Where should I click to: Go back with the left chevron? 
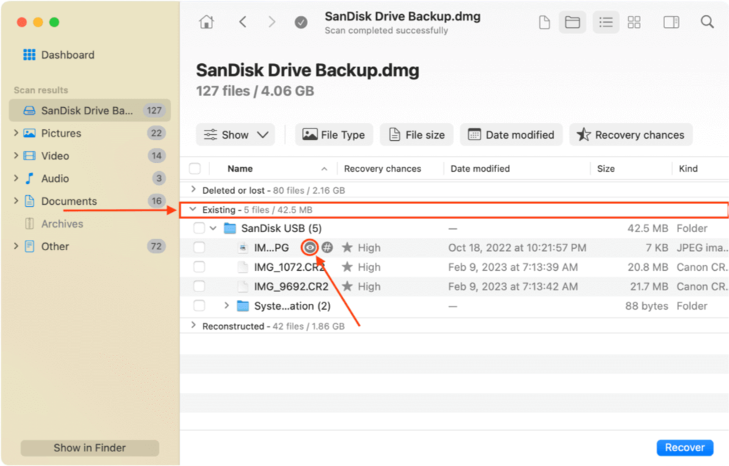click(x=243, y=23)
